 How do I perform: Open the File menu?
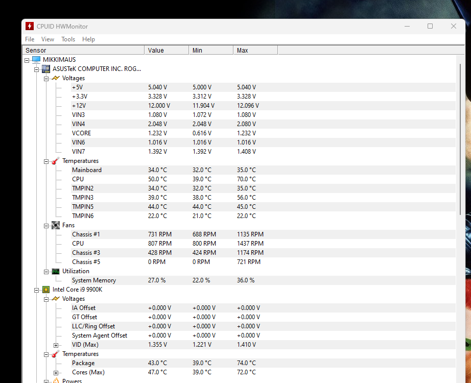30,39
